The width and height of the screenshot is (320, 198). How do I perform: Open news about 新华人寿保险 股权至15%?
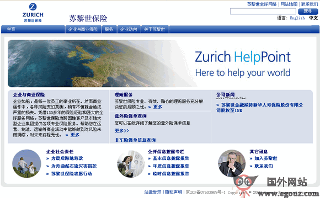click(x=260, y=108)
